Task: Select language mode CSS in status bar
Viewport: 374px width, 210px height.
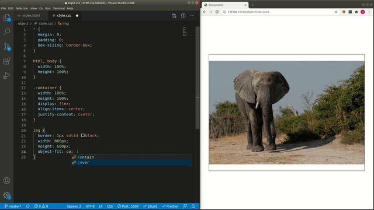Action: (x=110, y=206)
